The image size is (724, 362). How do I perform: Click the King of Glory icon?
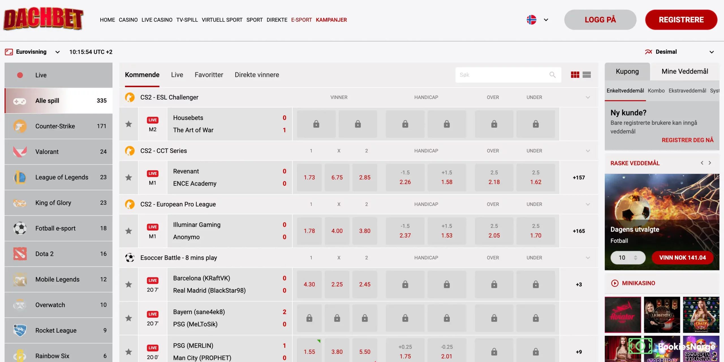[20, 203]
